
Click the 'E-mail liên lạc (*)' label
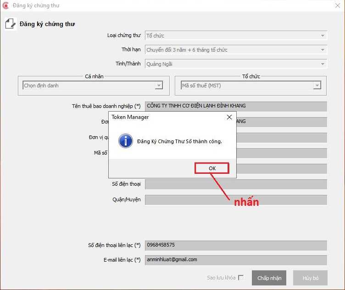tap(122, 260)
